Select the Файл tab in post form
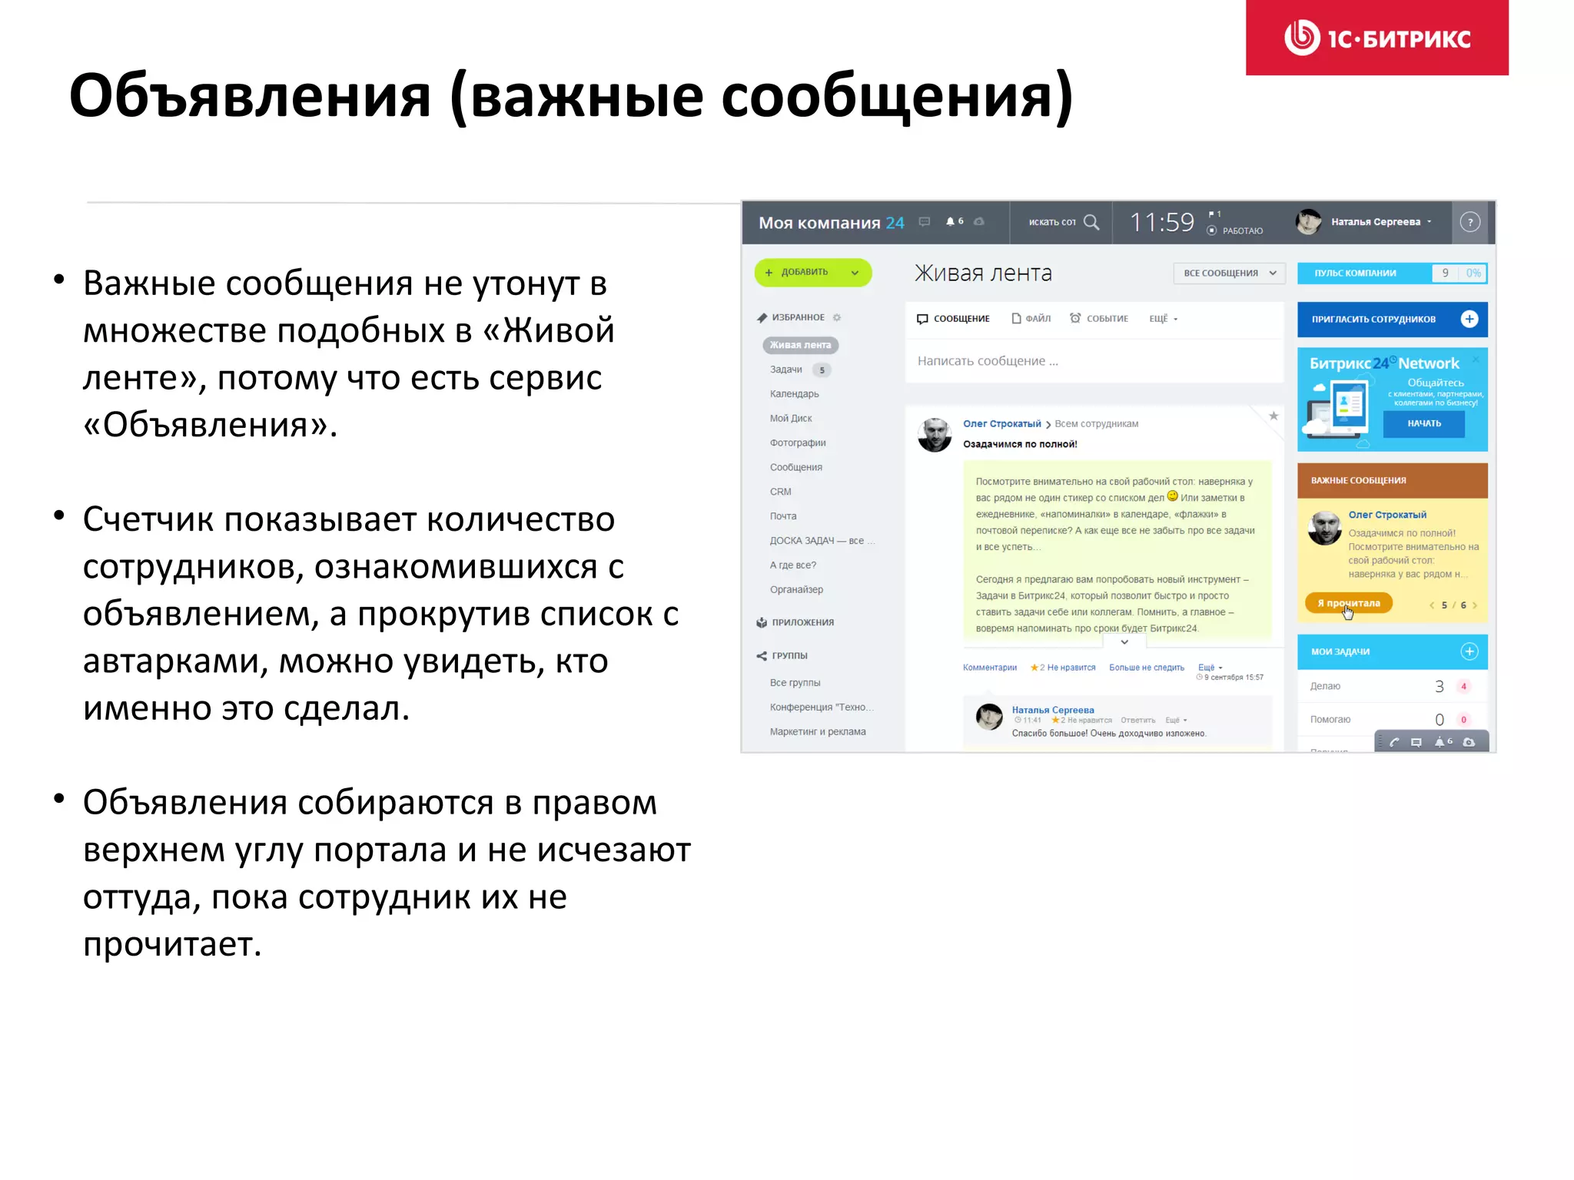The height and width of the screenshot is (1180, 1574). [x=1031, y=319]
